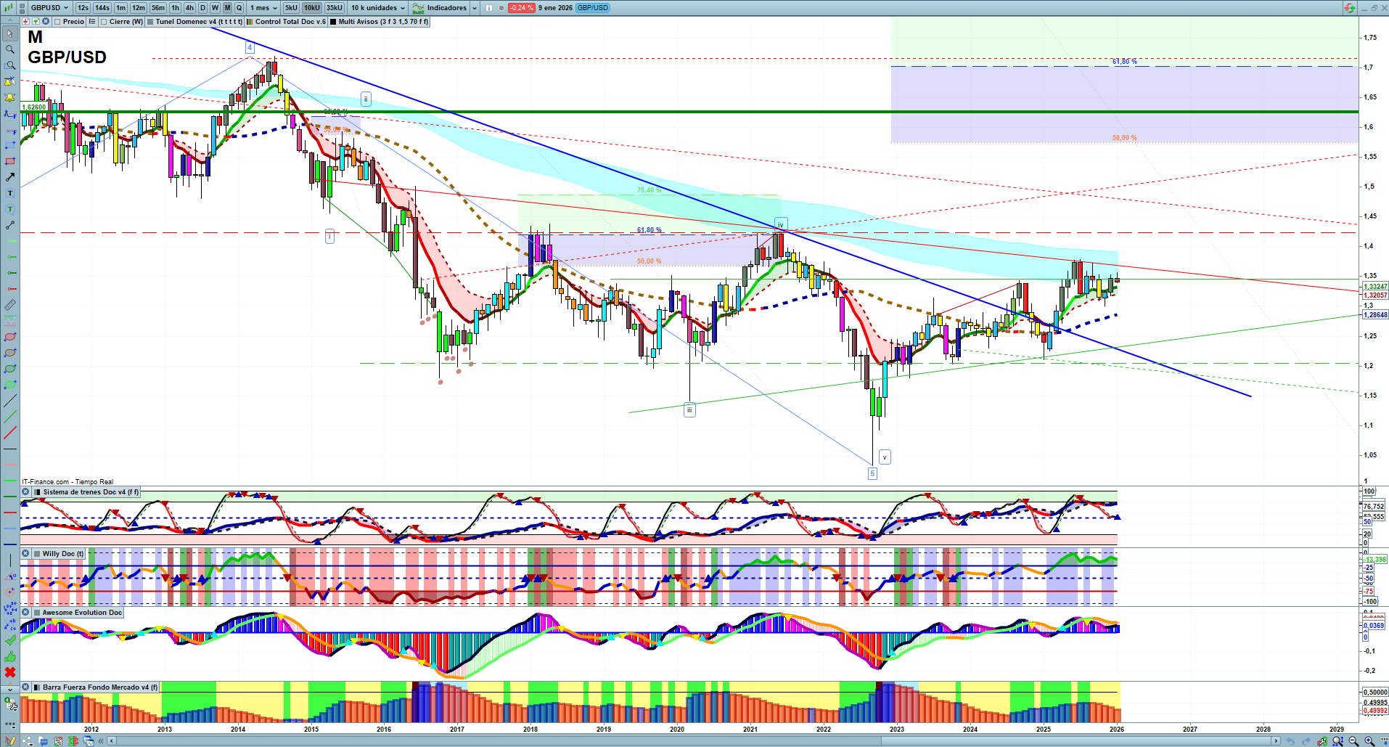Click the green up-arrow icon beside Precio
1389x747 pixels.
point(36,22)
